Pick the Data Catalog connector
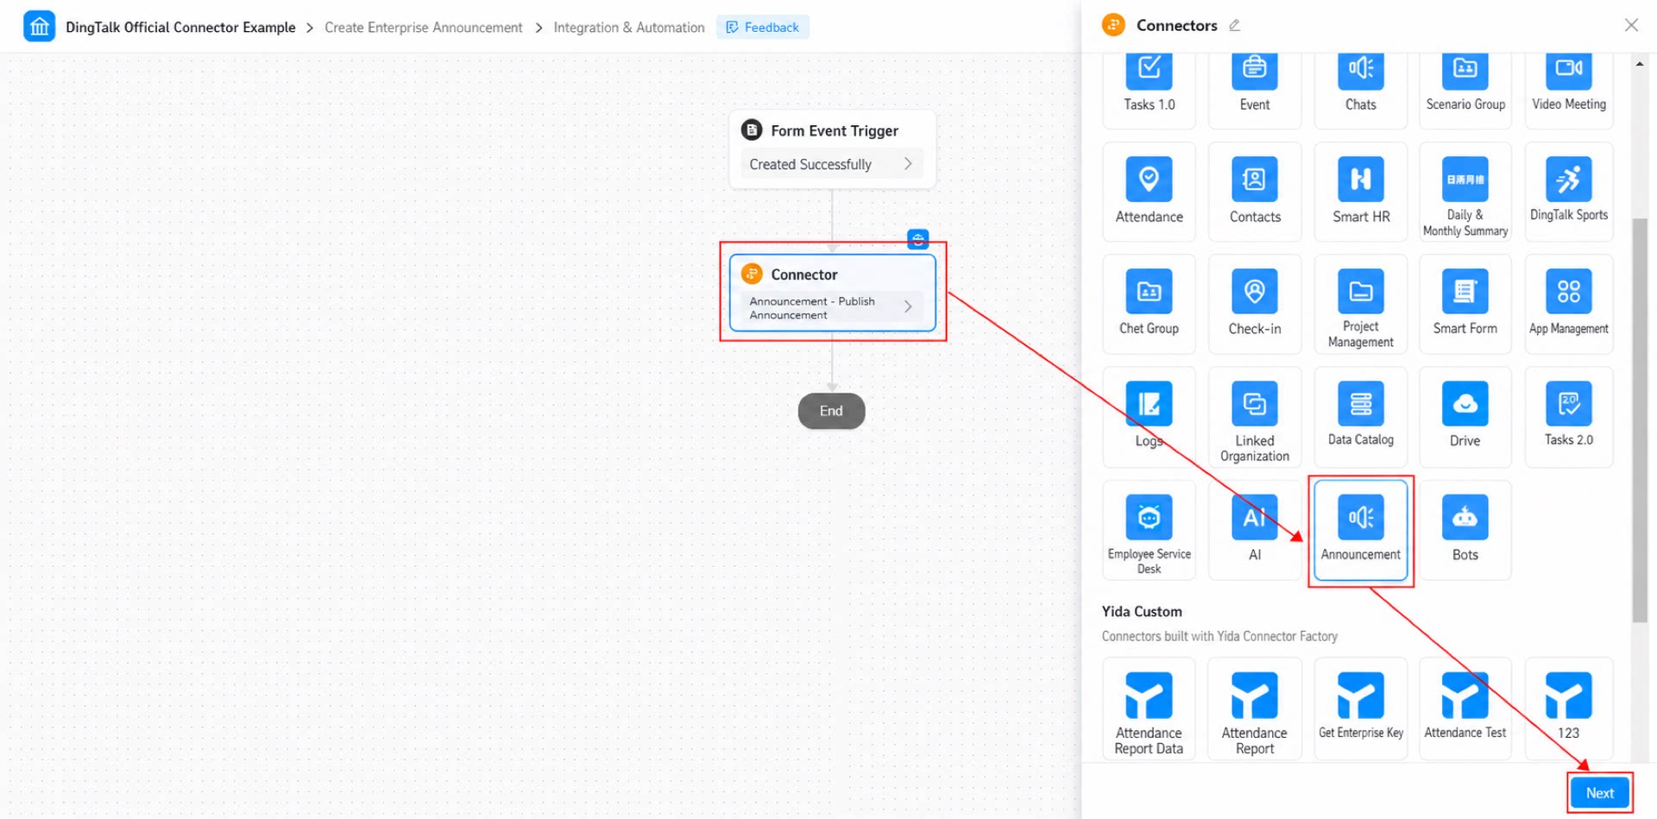Image resolution: width=1657 pixels, height=819 pixels. click(x=1360, y=417)
